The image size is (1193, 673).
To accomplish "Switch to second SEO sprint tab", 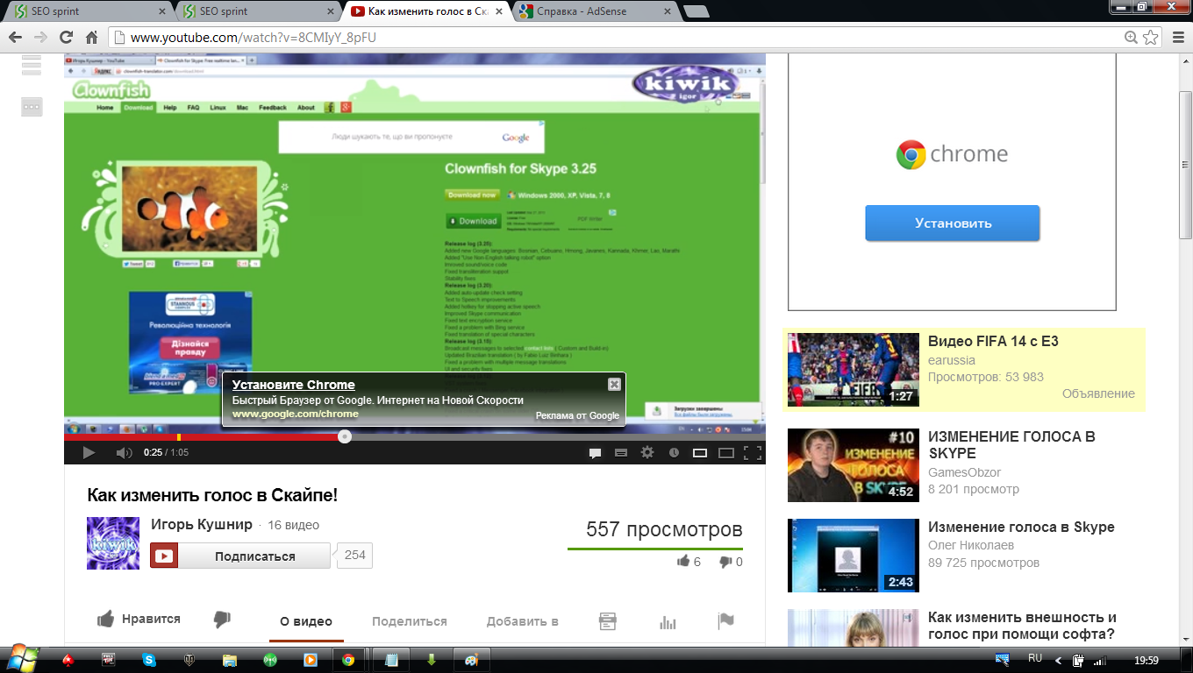I will (257, 11).
